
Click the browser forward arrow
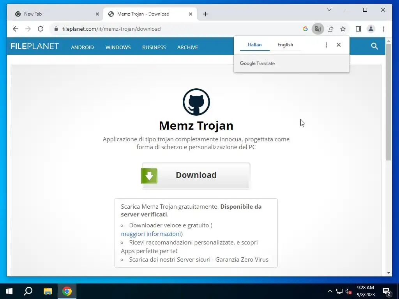click(x=28, y=29)
